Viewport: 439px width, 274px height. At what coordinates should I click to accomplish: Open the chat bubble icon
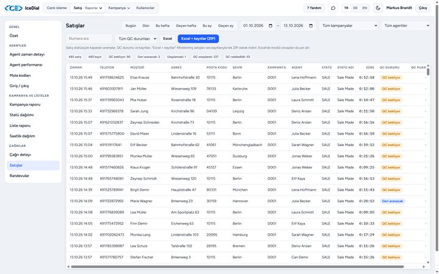click(333, 8)
